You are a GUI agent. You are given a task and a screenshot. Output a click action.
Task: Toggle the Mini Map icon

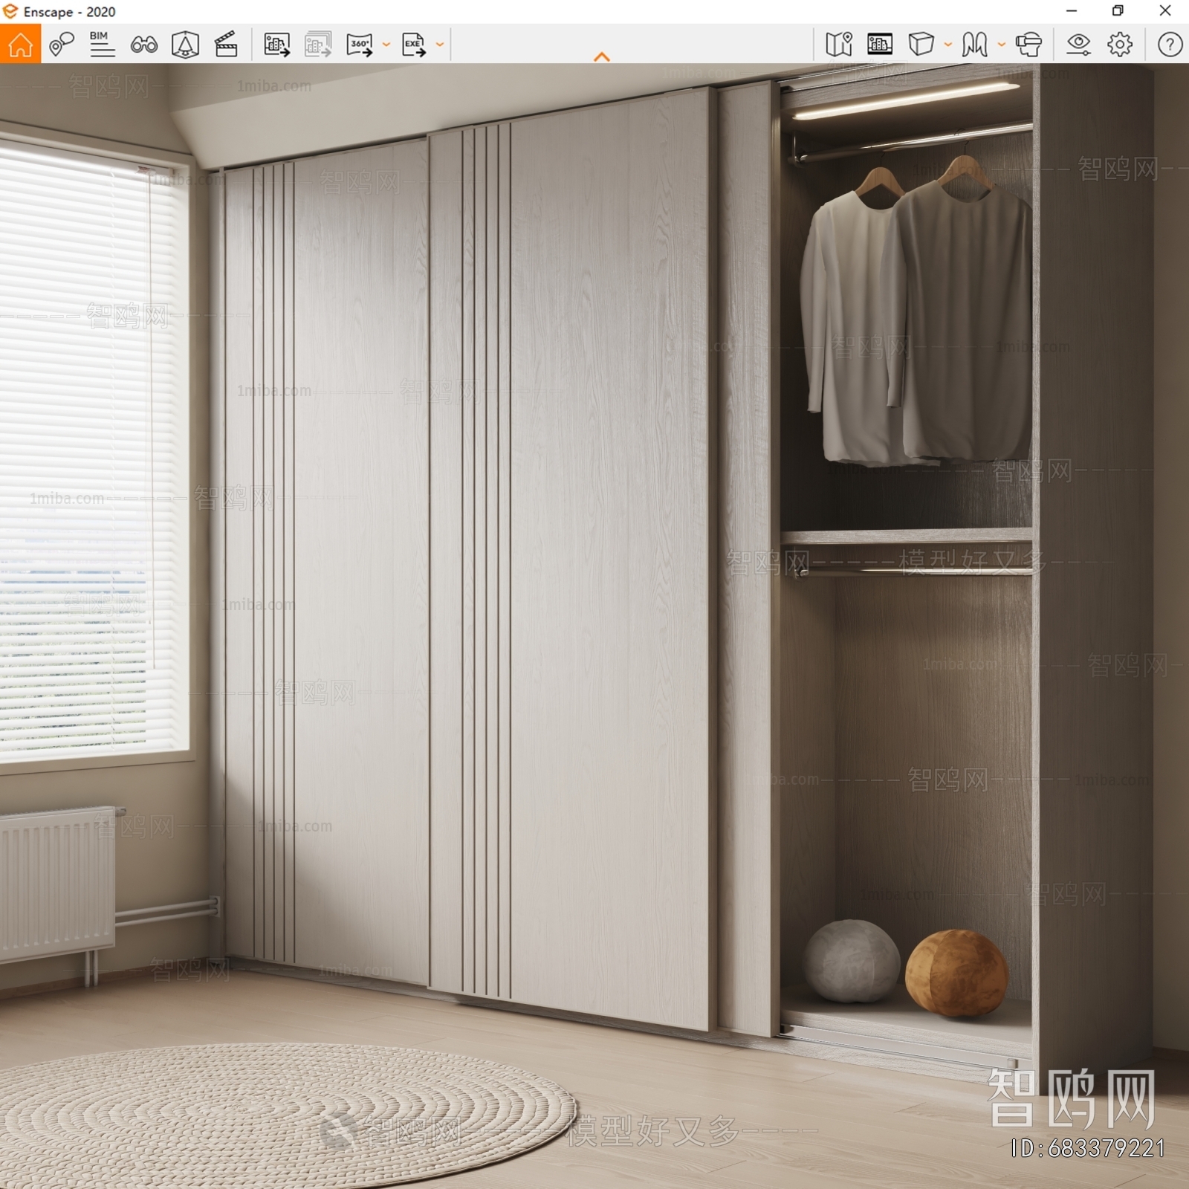(x=839, y=45)
